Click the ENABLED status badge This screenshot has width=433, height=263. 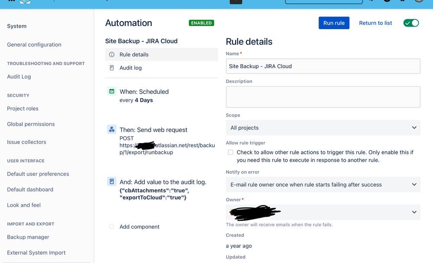pyautogui.click(x=201, y=23)
